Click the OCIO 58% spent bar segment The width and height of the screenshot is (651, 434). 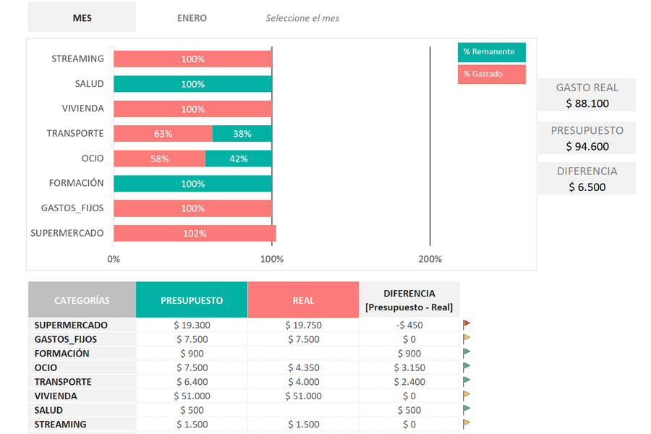(x=159, y=158)
